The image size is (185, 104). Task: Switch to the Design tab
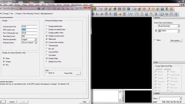click(x=6, y=14)
